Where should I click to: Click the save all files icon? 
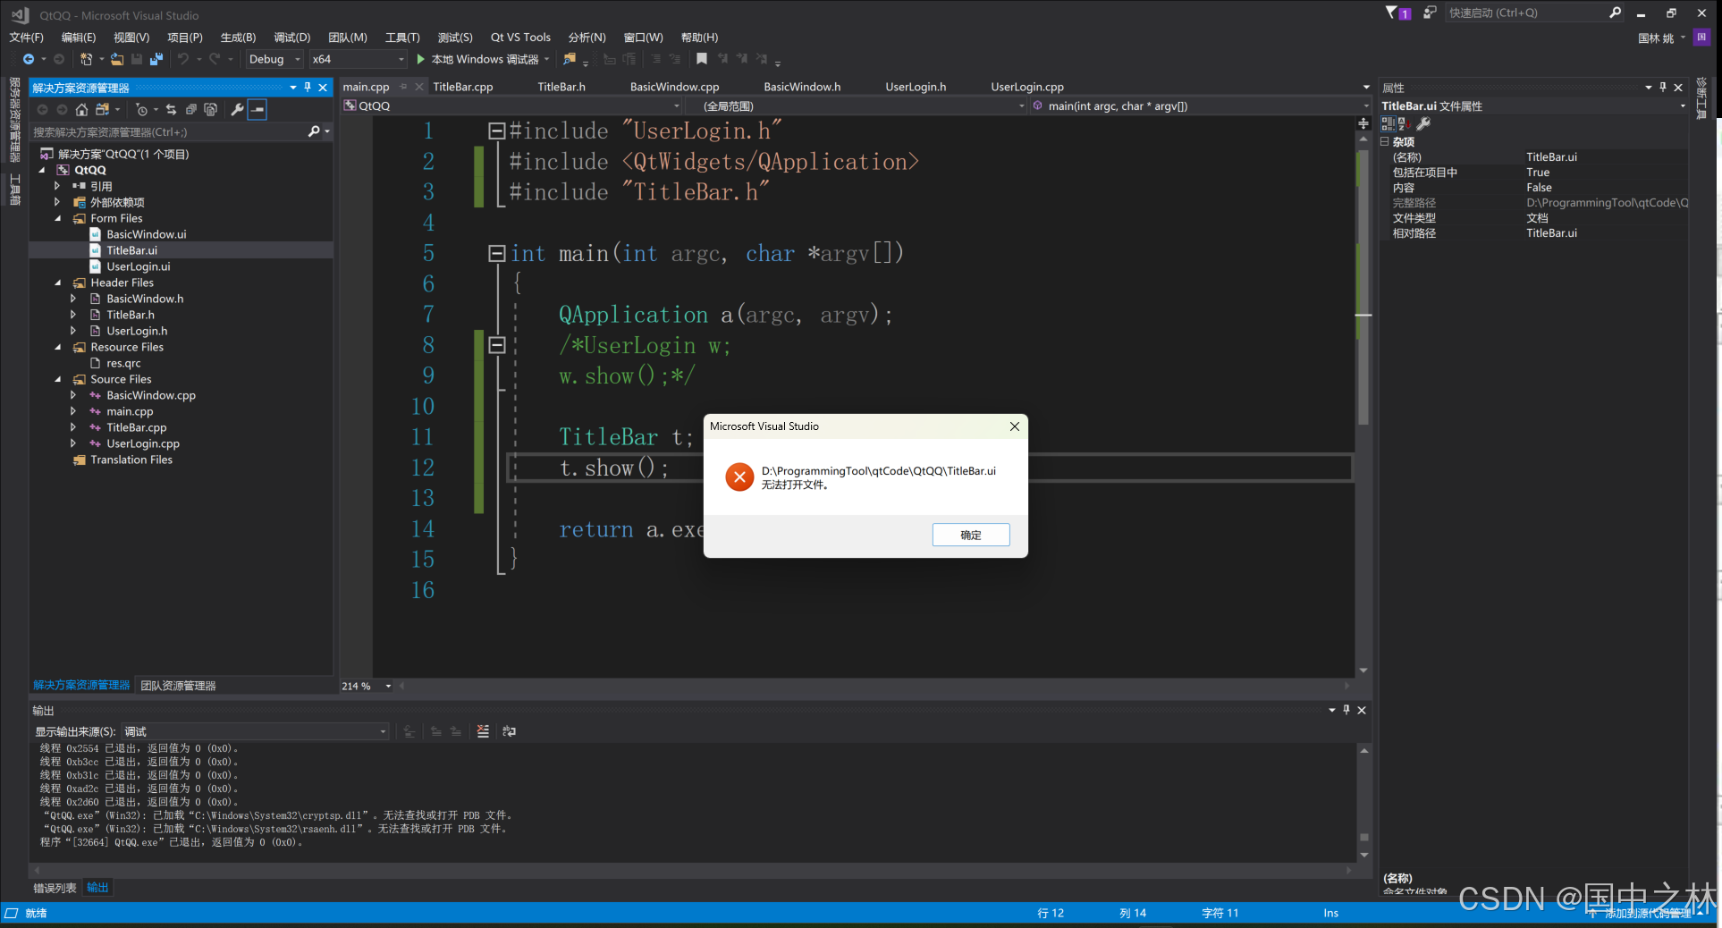pyautogui.click(x=156, y=59)
